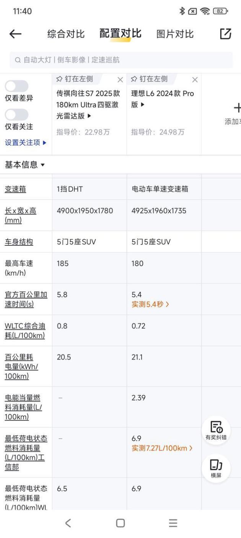The image size is (241, 538).
Task: Collapse the 基本信息 section
Action: tap(25, 165)
